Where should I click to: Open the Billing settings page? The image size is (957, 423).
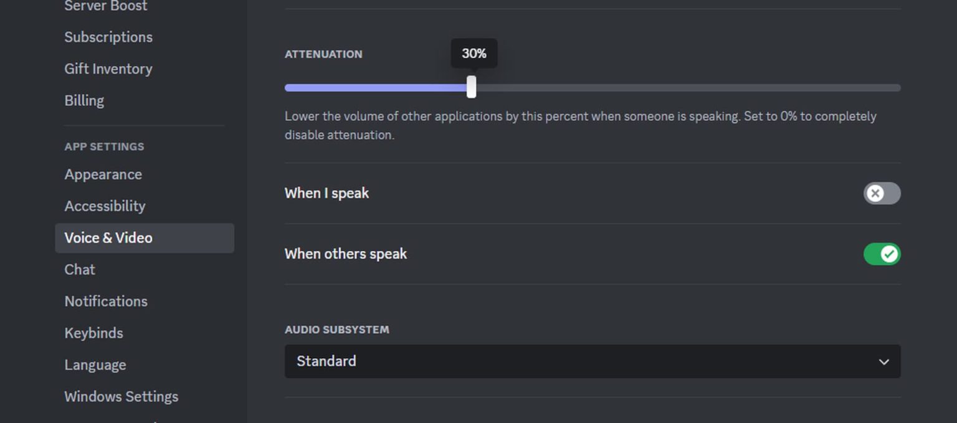coord(84,101)
